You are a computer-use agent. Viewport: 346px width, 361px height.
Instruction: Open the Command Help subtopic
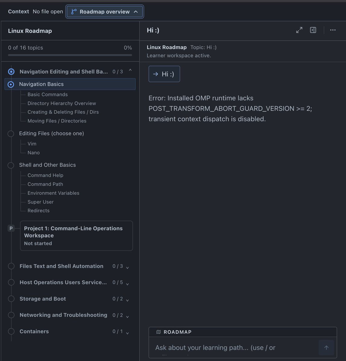pos(45,175)
